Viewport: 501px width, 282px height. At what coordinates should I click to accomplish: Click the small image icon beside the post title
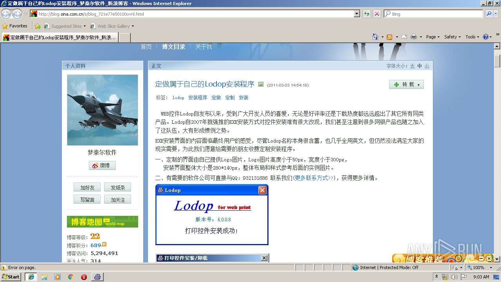tap(261, 84)
